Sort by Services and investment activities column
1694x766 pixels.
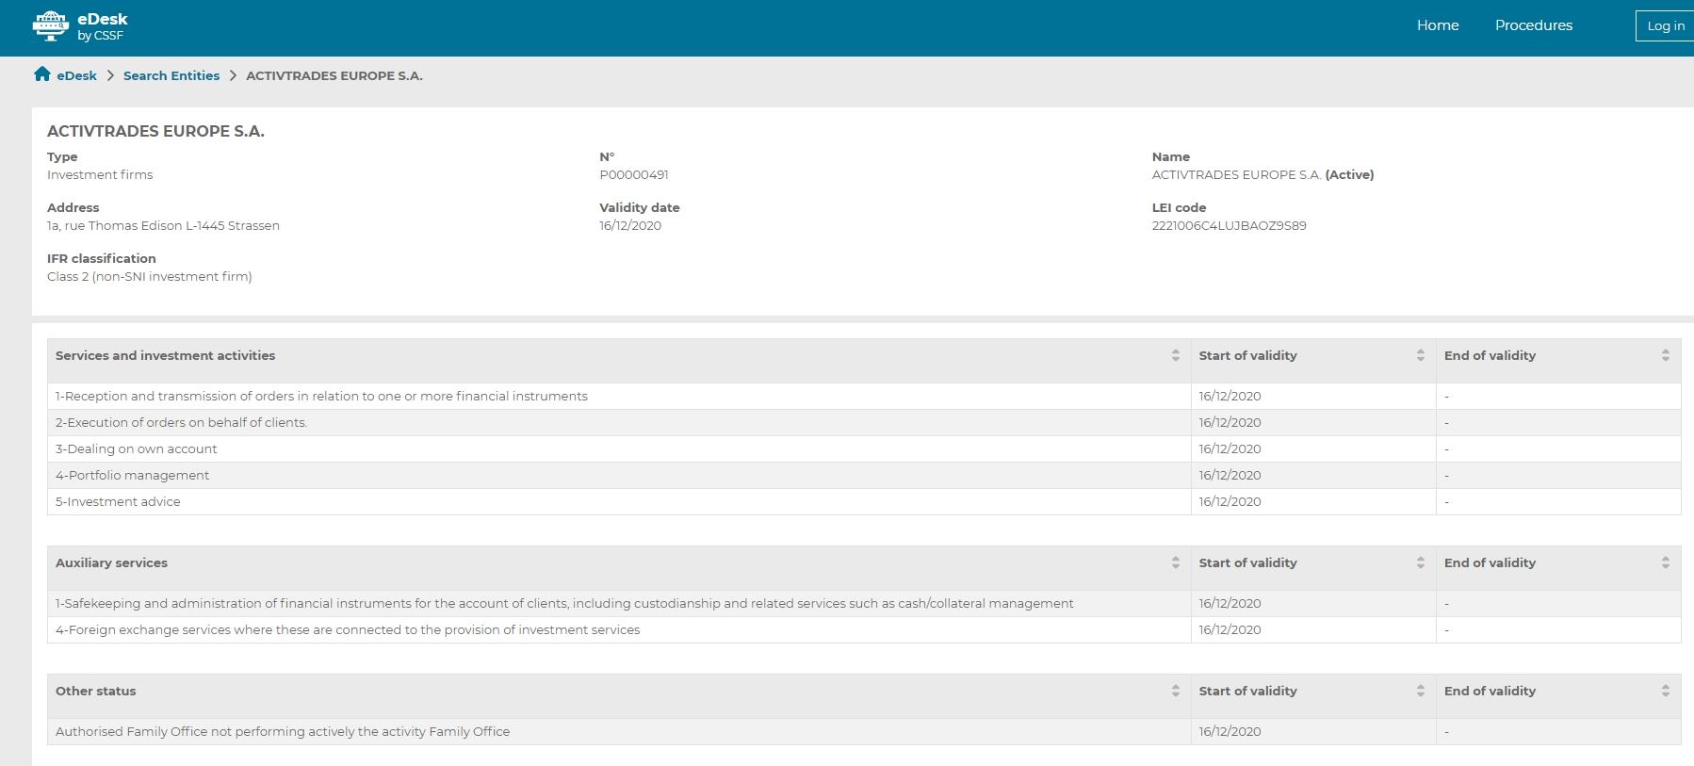click(x=1175, y=355)
